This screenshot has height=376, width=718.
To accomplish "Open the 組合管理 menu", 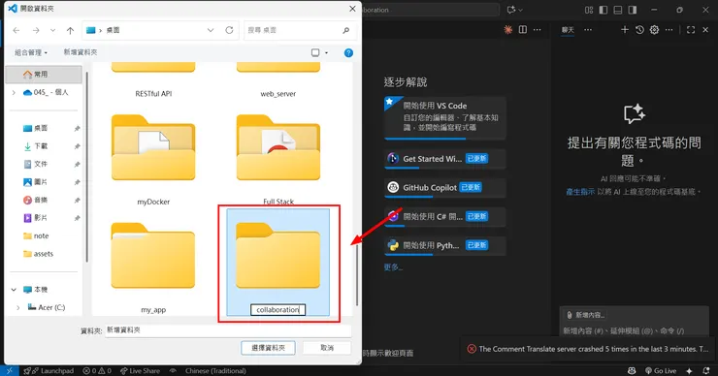I will (31, 52).
